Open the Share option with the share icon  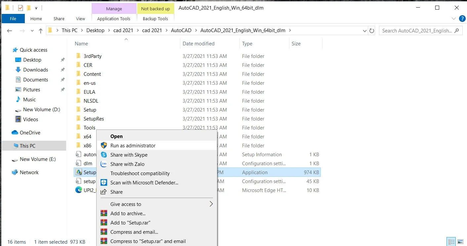click(116, 192)
